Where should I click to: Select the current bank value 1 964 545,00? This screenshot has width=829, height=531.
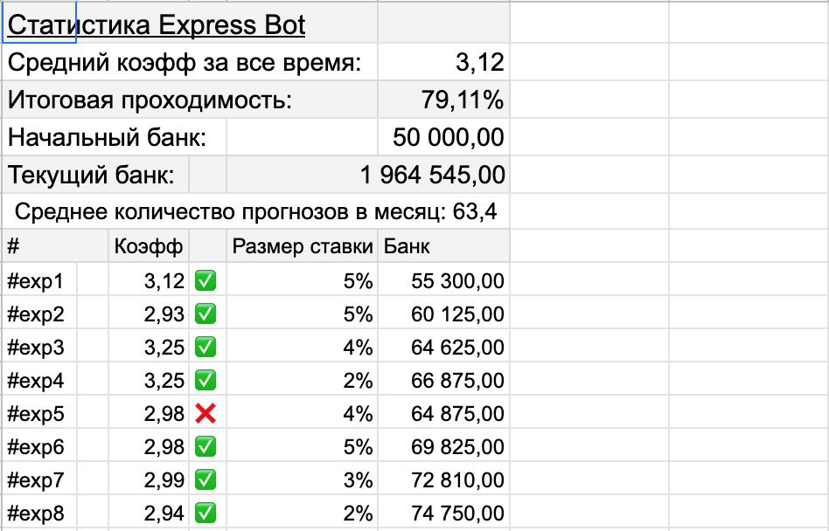[x=432, y=175]
